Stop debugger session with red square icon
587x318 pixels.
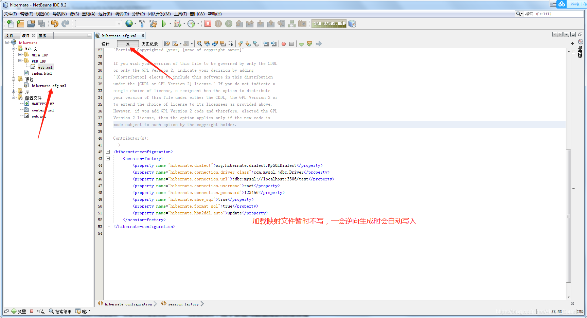point(208,23)
